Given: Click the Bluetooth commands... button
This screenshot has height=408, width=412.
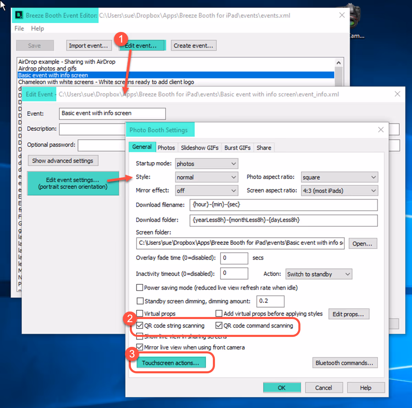Looking at the screenshot, I should click(x=345, y=363).
